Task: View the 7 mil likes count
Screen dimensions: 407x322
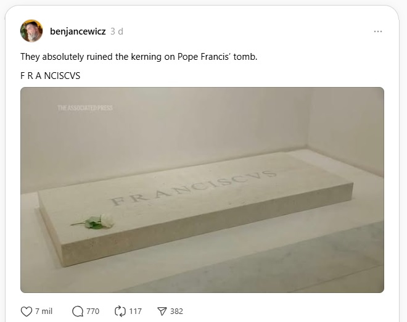Action: (x=44, y=311)
